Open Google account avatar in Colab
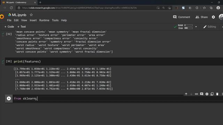 click(x=221, y=17)
